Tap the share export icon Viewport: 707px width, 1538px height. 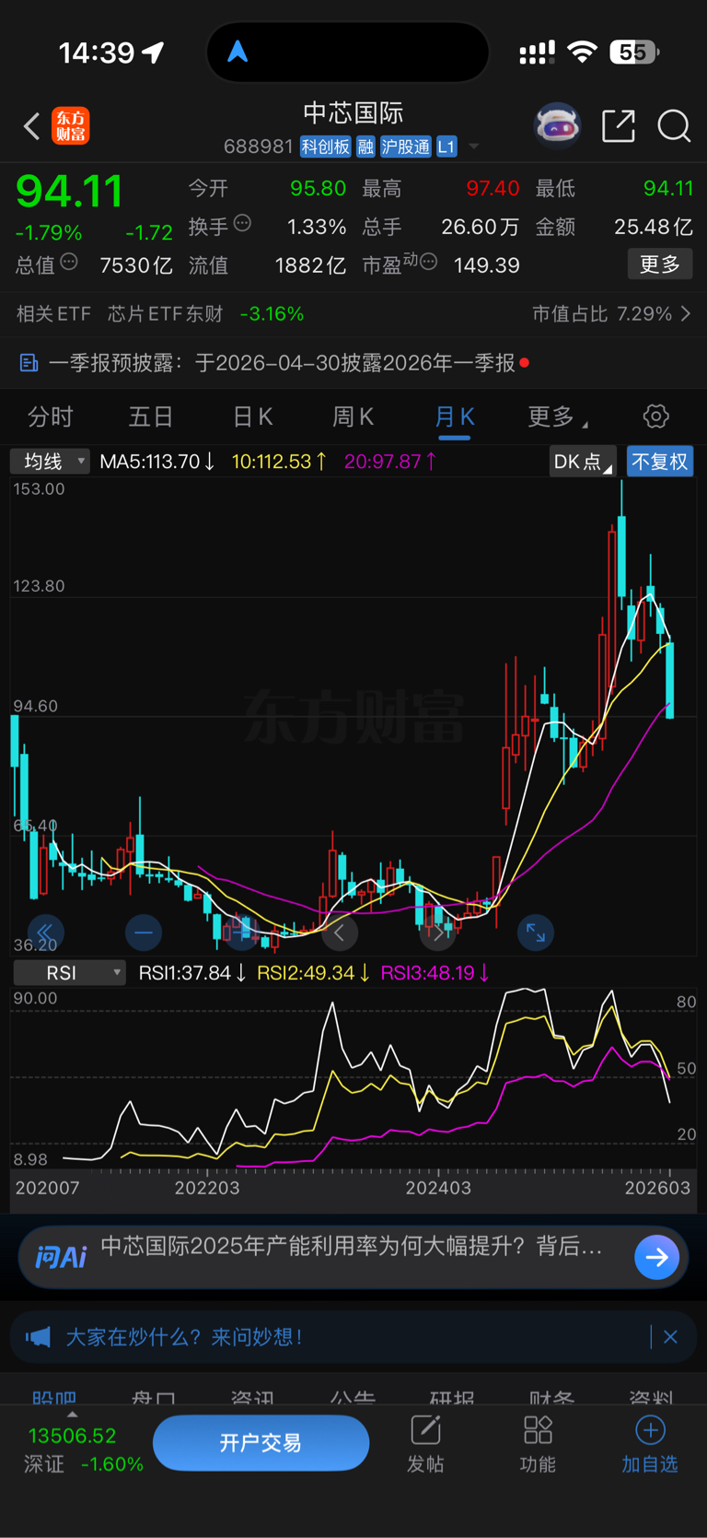pos(619,126)
